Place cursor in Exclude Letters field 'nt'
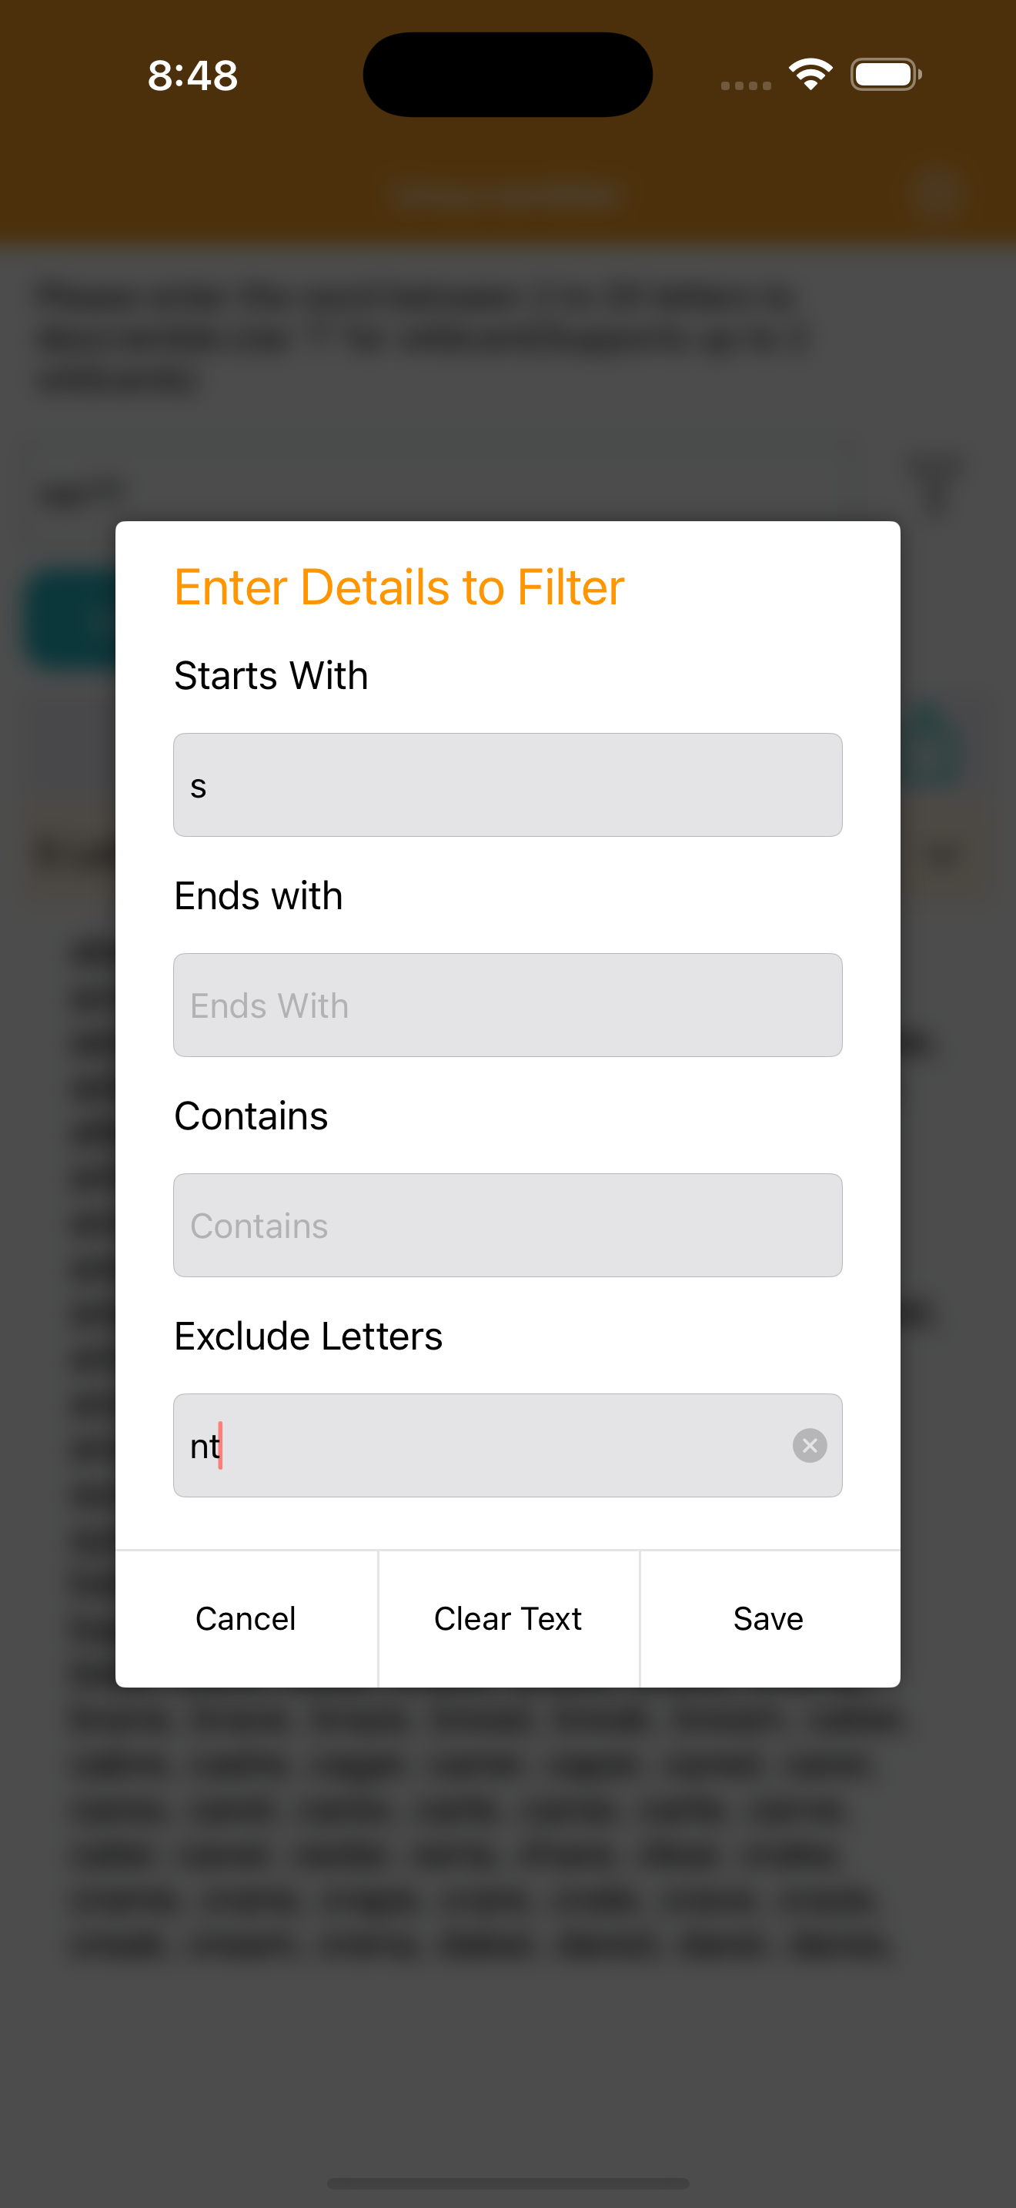This screenshot has height=2208, width=1016. click(x=480, y=1445)
